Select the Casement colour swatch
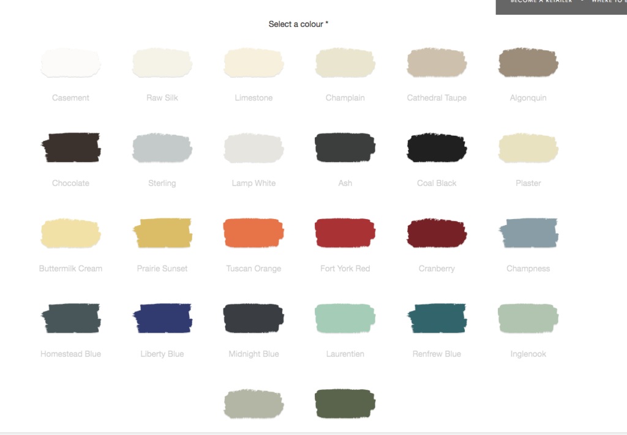Image resolution: width=627 pixels, height=435 pixels. click(x=71, y=63)
